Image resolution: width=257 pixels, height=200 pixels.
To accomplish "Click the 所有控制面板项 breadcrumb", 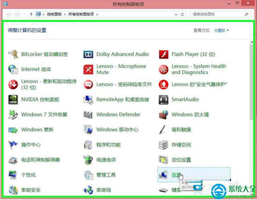I will click(81, 14).
